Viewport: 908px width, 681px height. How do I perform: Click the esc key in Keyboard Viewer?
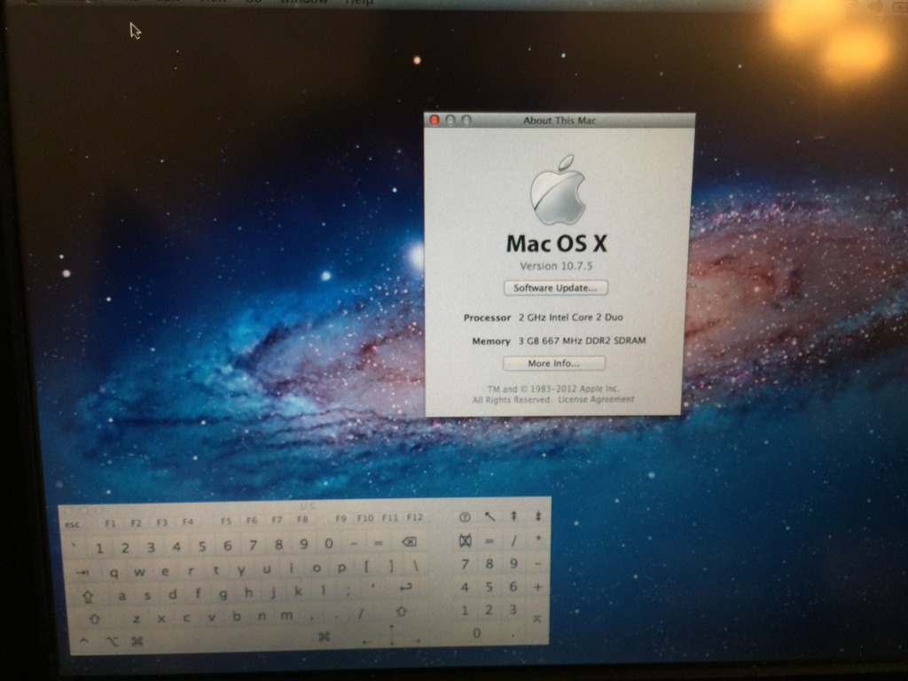[x=73, y=525]
